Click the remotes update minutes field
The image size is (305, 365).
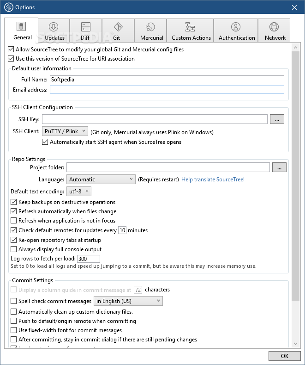click(122, 230)
